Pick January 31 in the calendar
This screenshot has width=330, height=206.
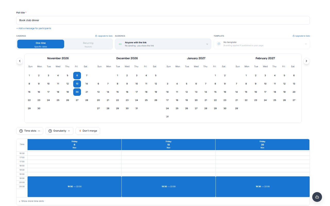(167, 117)
